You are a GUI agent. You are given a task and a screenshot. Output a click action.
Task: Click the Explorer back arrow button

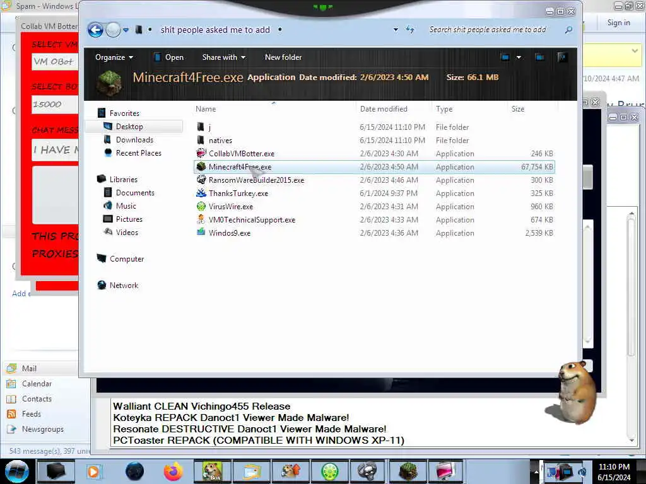(96, 30)
